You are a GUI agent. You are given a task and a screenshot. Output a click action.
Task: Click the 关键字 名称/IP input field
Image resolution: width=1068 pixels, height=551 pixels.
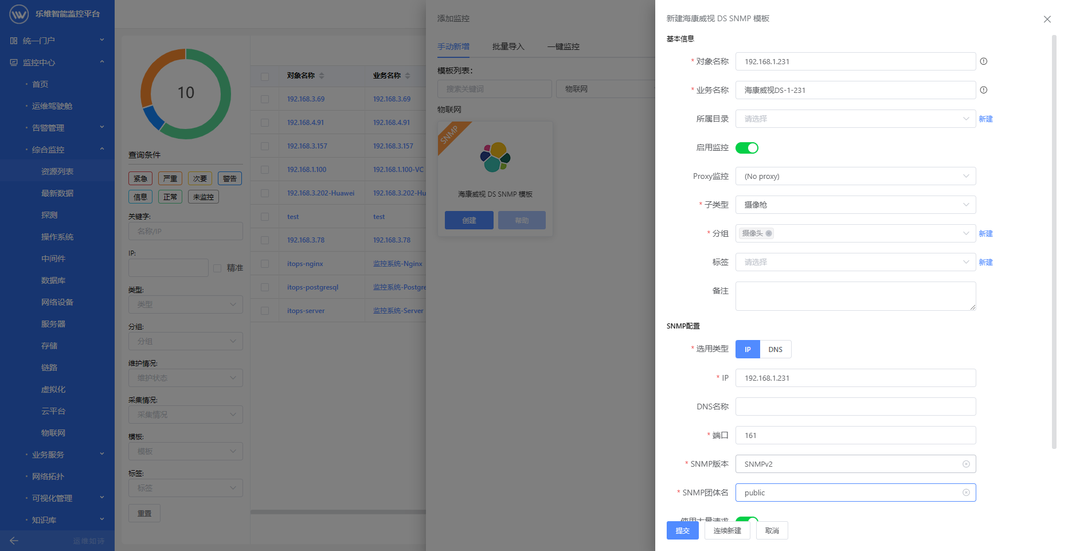click(x=186, y=231)
